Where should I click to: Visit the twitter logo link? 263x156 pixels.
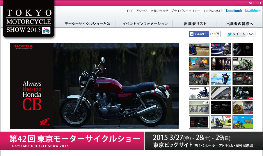(x=253, y=11)
